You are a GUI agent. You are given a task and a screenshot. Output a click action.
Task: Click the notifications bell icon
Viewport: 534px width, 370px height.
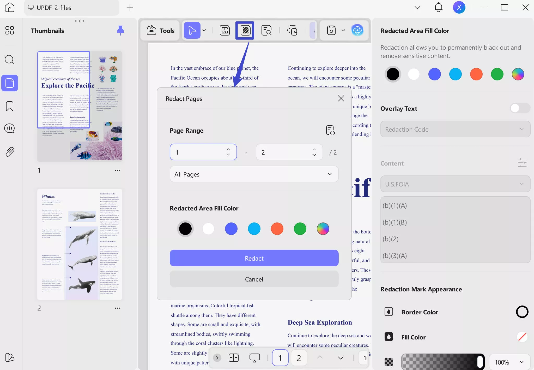[438, 7]
